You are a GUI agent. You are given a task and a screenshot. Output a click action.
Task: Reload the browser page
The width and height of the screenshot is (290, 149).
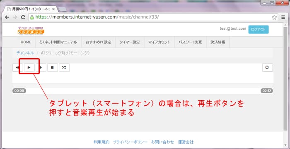click(x=23, y=17)
